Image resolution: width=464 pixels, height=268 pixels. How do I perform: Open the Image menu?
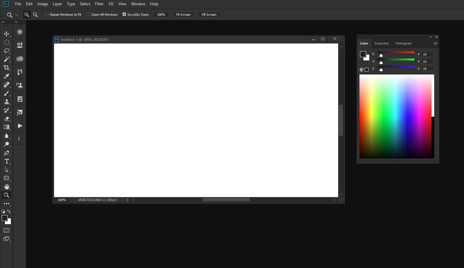coord(43,4)
